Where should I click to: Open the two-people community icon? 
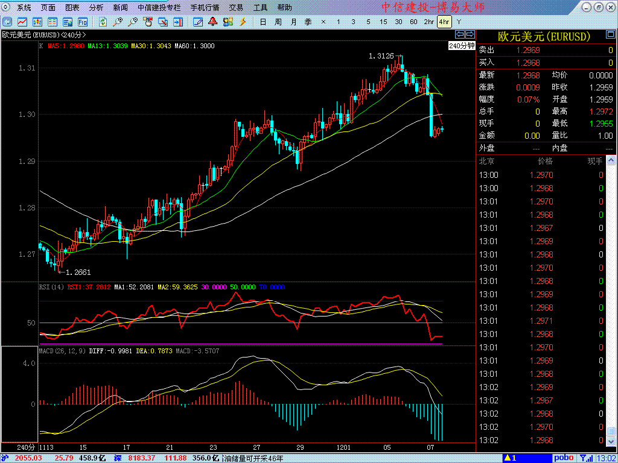click(228, 22)
